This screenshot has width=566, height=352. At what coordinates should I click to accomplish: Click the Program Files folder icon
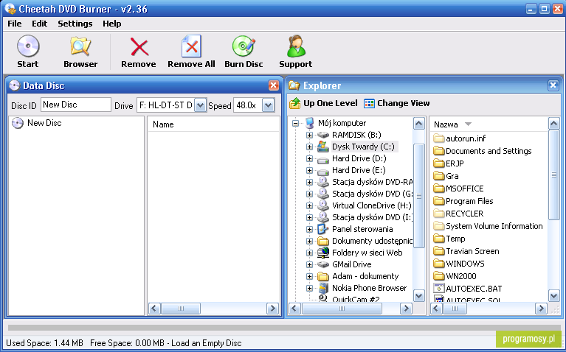click(x=438, y=201)
